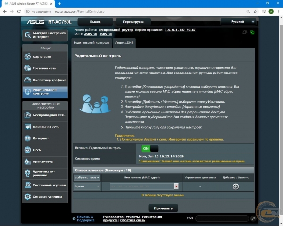Switch to Яндекс.DNS tab
283x226 pixels.
124,43
